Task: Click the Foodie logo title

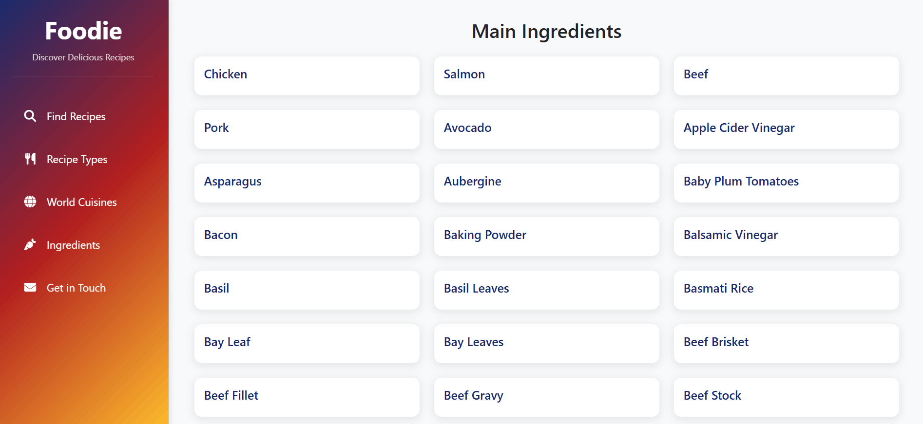Action: (83, 31)
